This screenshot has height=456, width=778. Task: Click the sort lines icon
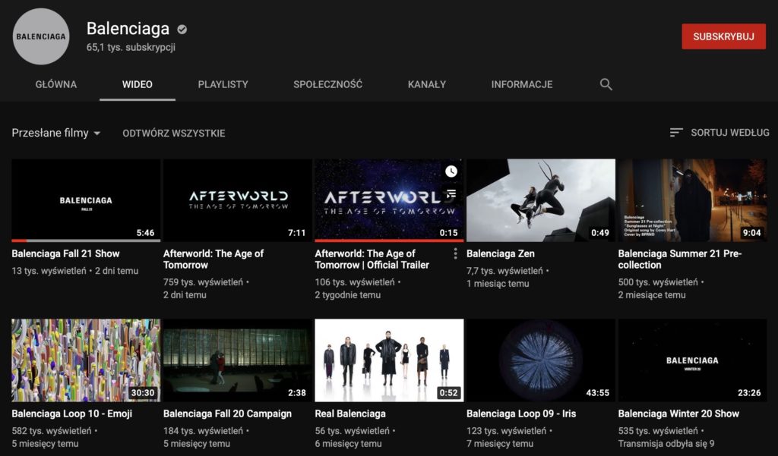675,132
